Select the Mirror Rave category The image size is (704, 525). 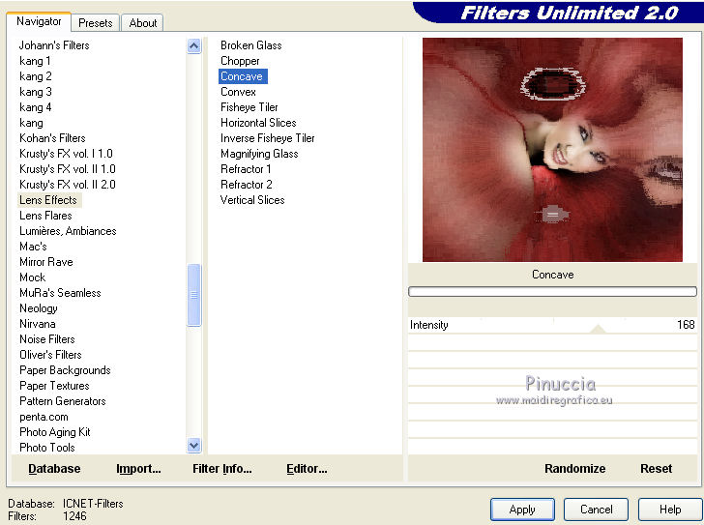coord(45,262)
